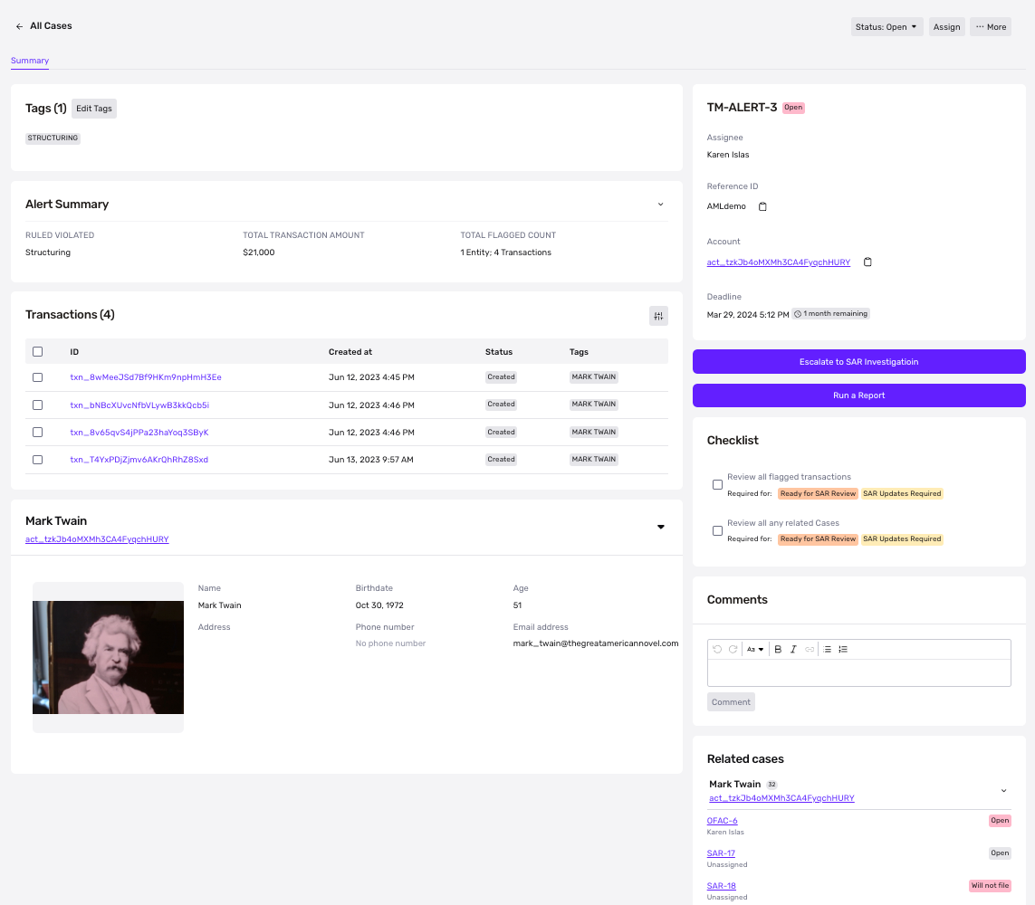
Task: Copy the account ID in case details
Action: (867, 262)
